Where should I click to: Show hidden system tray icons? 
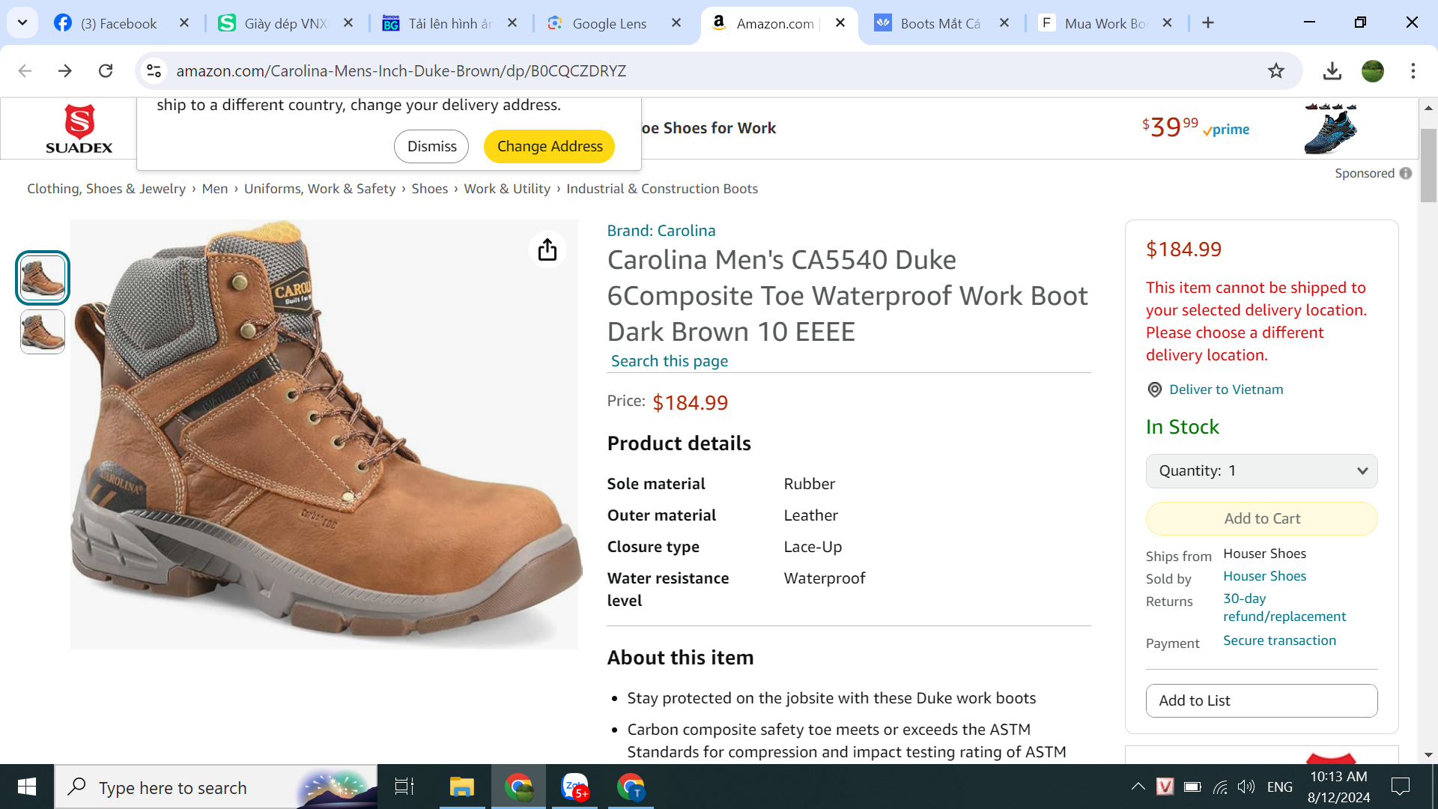(1138, 787)
